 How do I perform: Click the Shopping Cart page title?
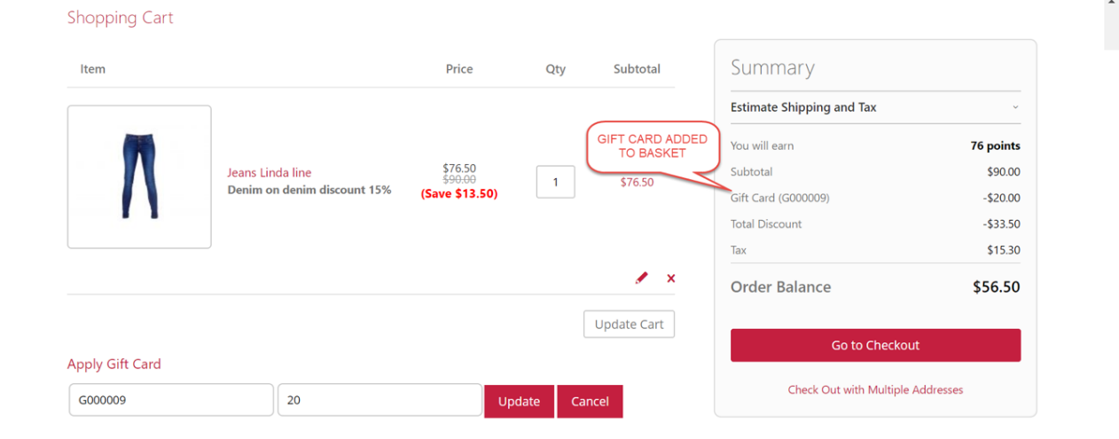[121, 18]
